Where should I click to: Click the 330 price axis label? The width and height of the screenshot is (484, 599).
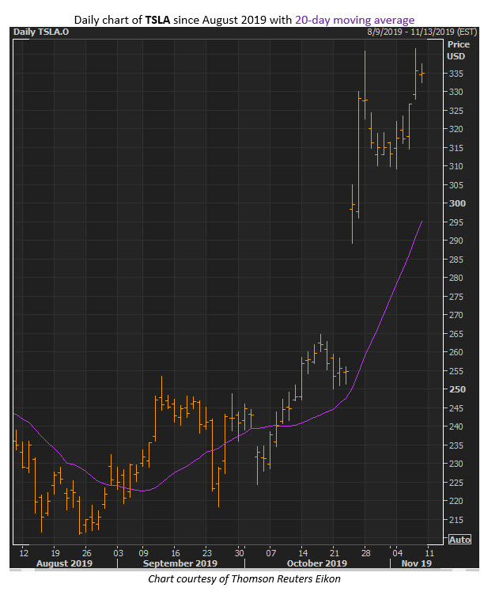coord(456,92)
